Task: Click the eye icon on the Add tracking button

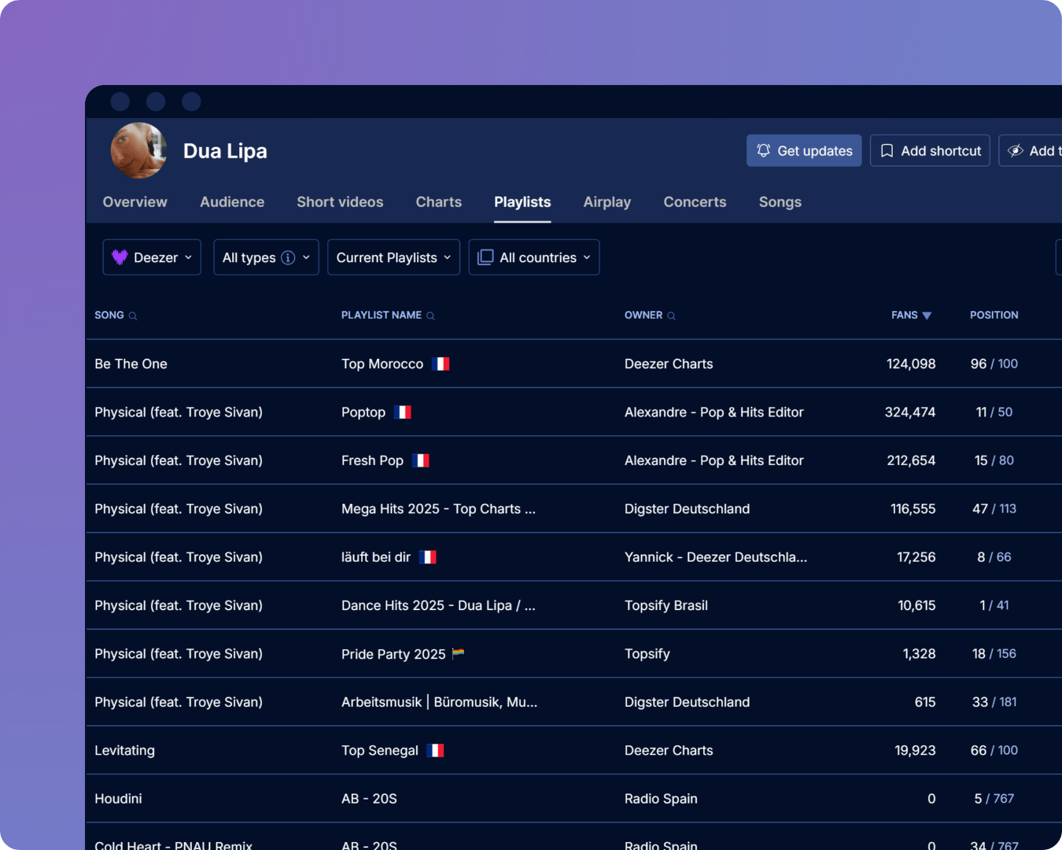Action: 1015,150
